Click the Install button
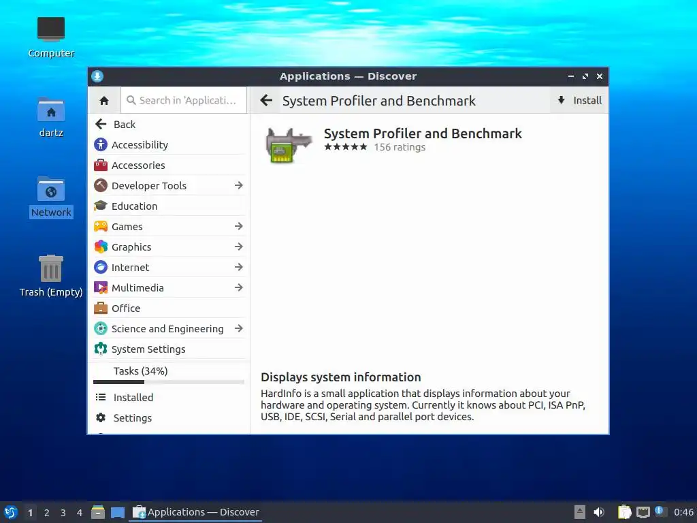 579,101
